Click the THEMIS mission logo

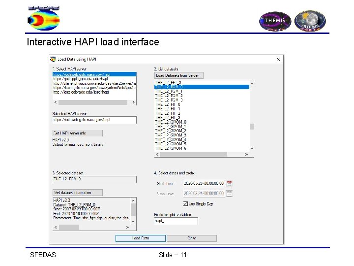(275, 21)
